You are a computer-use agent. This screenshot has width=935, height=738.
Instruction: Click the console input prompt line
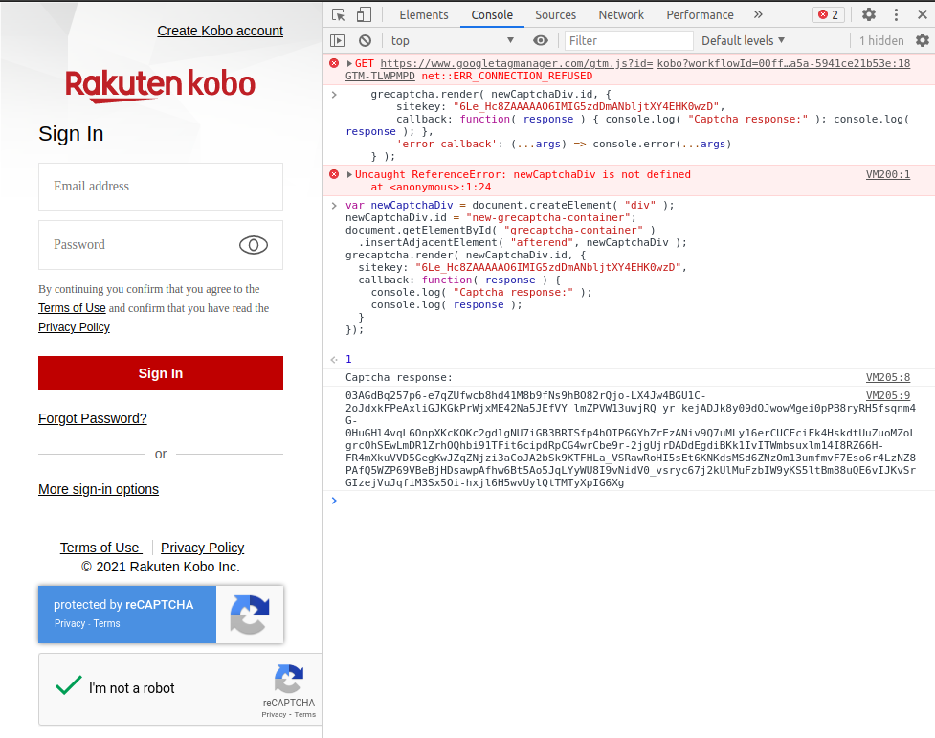629,501
